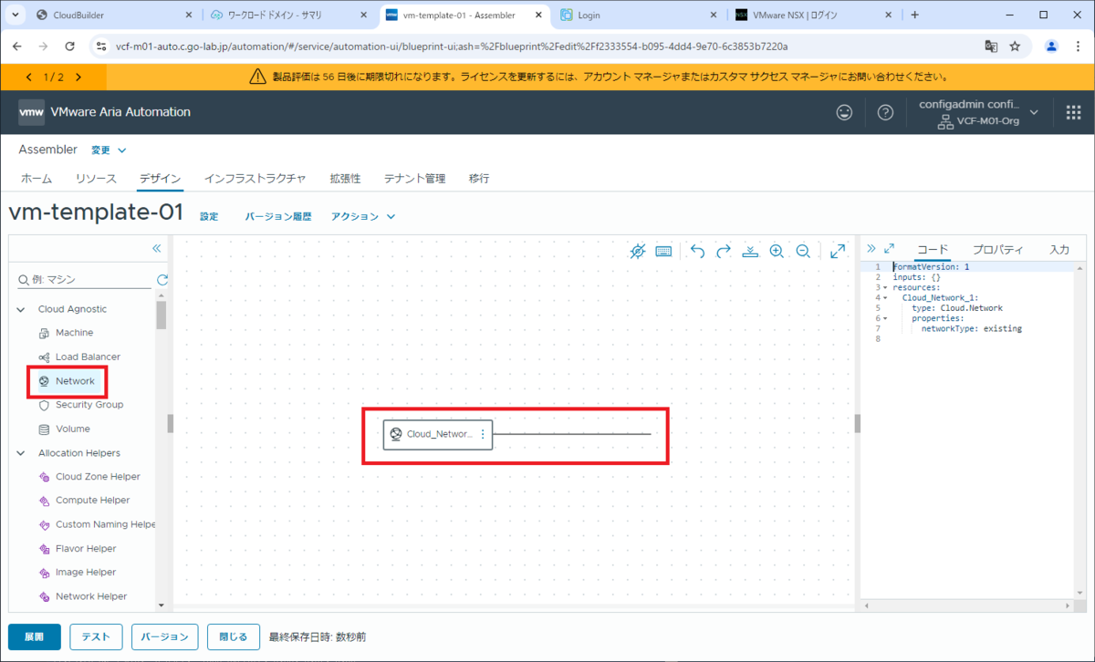Go to previous notification banner message
1095x662 pixels.
pyautogui.click(x=29, y=78)
